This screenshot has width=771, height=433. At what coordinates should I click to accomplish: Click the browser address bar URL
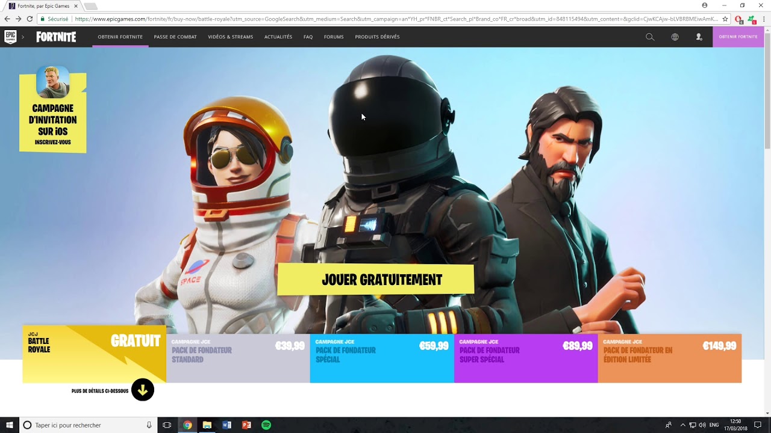point(396,19)
